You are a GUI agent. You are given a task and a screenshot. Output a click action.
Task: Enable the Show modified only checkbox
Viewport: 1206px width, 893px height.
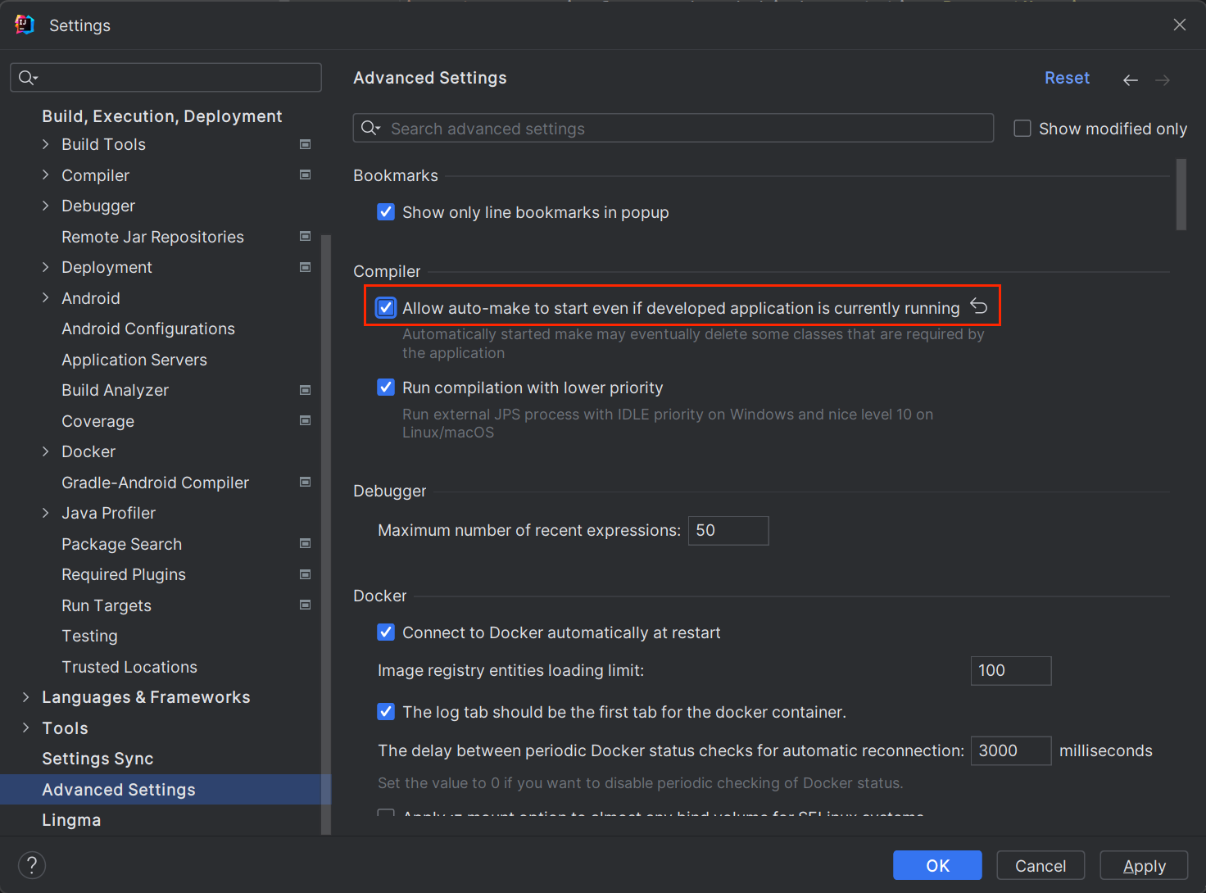click(x=1022, y=129)
